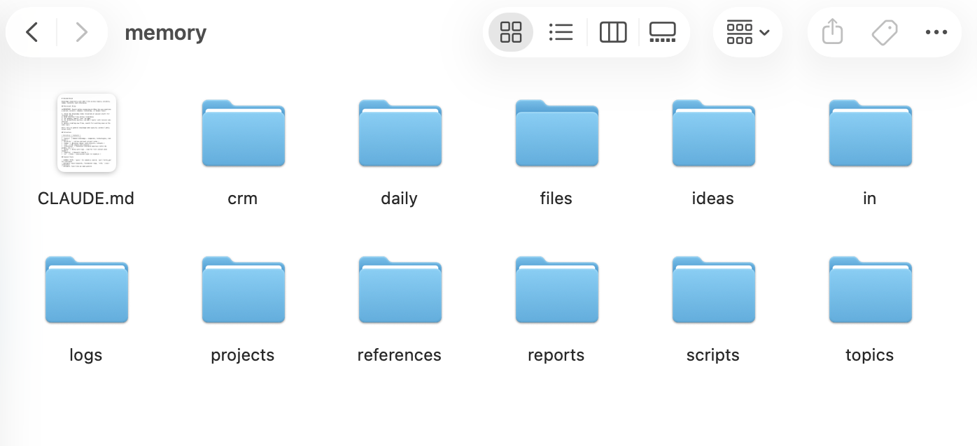Click the projects folder label
Image resolution: width=977 pixels, height=446 pixels.
point(243,355)
